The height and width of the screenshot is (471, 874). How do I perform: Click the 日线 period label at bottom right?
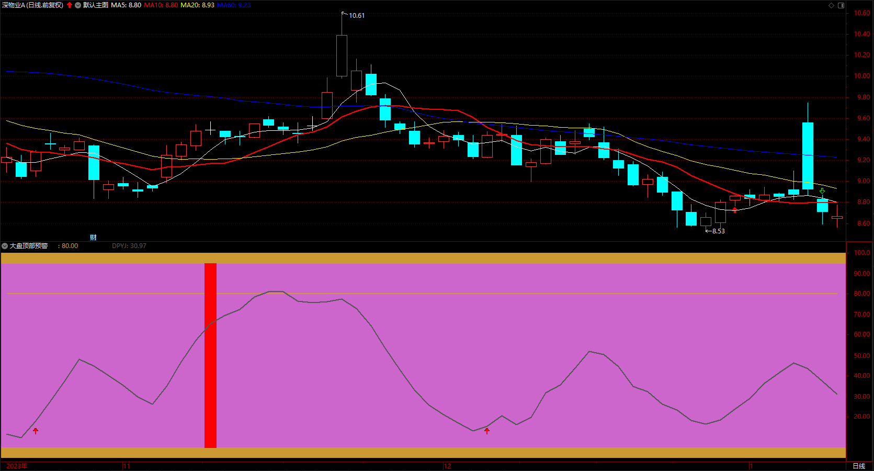coord(859,466)
